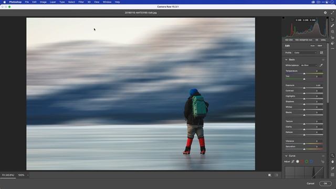Select the Zoom magnifier tool
Screen dimensions: 336x189
tap(332, 155)
